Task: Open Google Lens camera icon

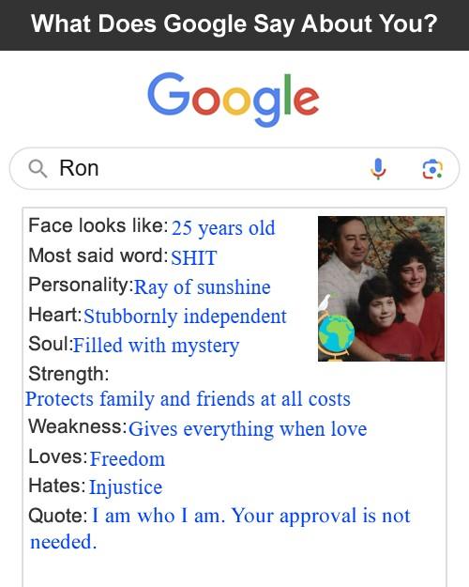Action: coord(432,169)
